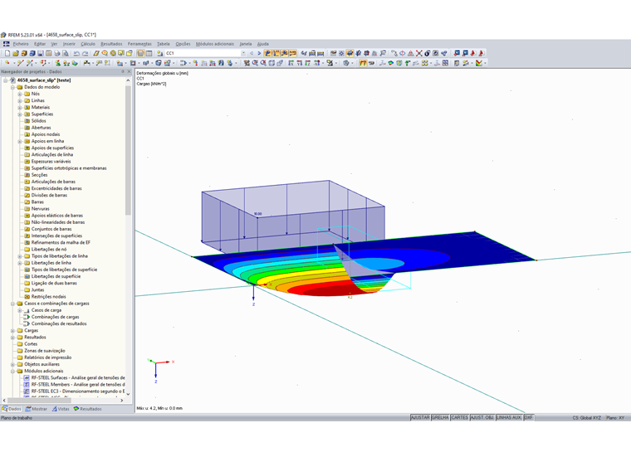Go to next load case arrow

(x=259, y=53)
